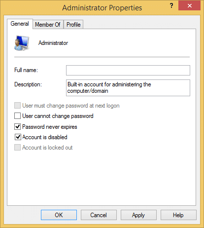Image resolution: width=204 pixels, height=228 pixels.
Task: Confirm changes with the OK button
Action: [x=59, y=215]
